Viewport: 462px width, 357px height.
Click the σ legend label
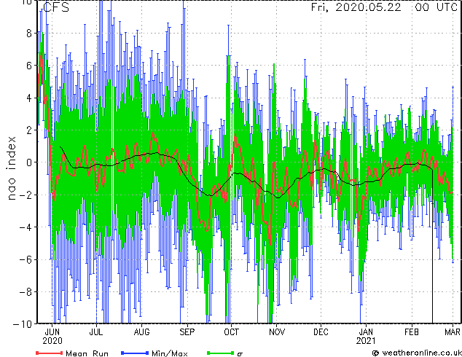click(x=240, y=353)
